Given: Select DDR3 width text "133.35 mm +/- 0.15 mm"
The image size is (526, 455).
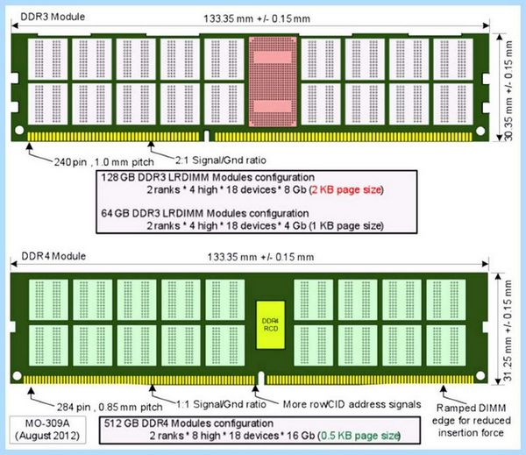Looking at the screenshot, I should tap(257, 18).
